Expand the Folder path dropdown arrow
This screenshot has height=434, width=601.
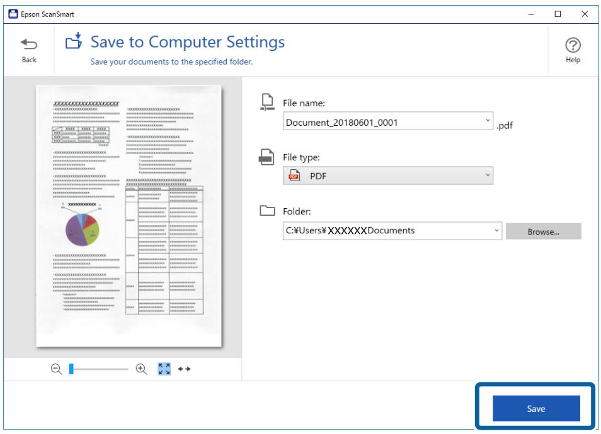(496, 230)
